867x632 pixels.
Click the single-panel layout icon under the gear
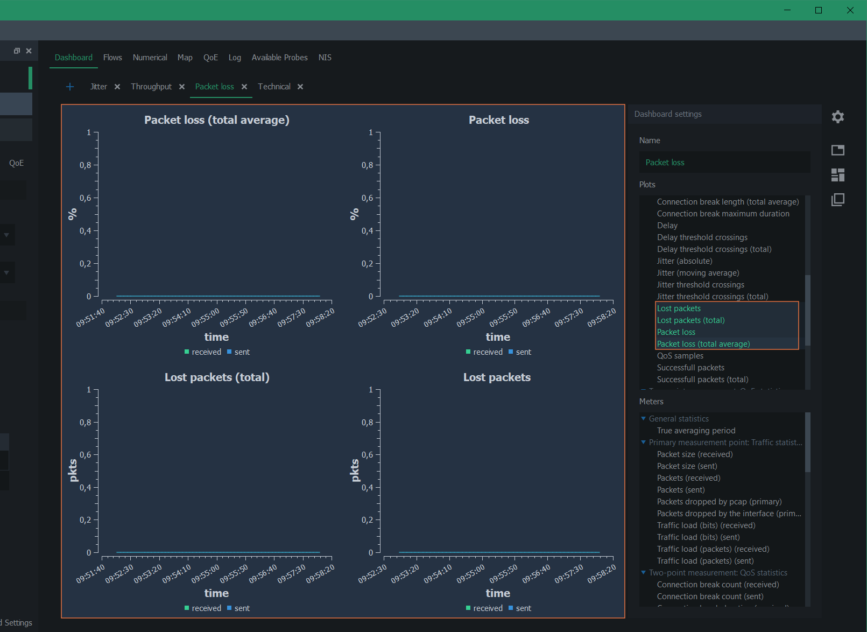coord(837,150)
